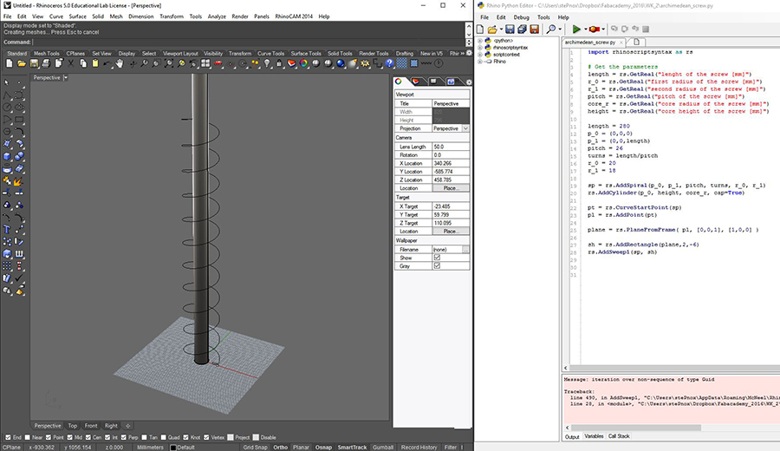Toggle the Wallpaper Show checkbox
This screenshot has width=780, height=451.
(x=437, y=258)
